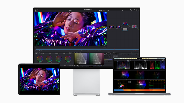The width and height of the screenshot is (184, 103).
Task: Open the Sizing palette icon
Action: click(x=98, y=51)
